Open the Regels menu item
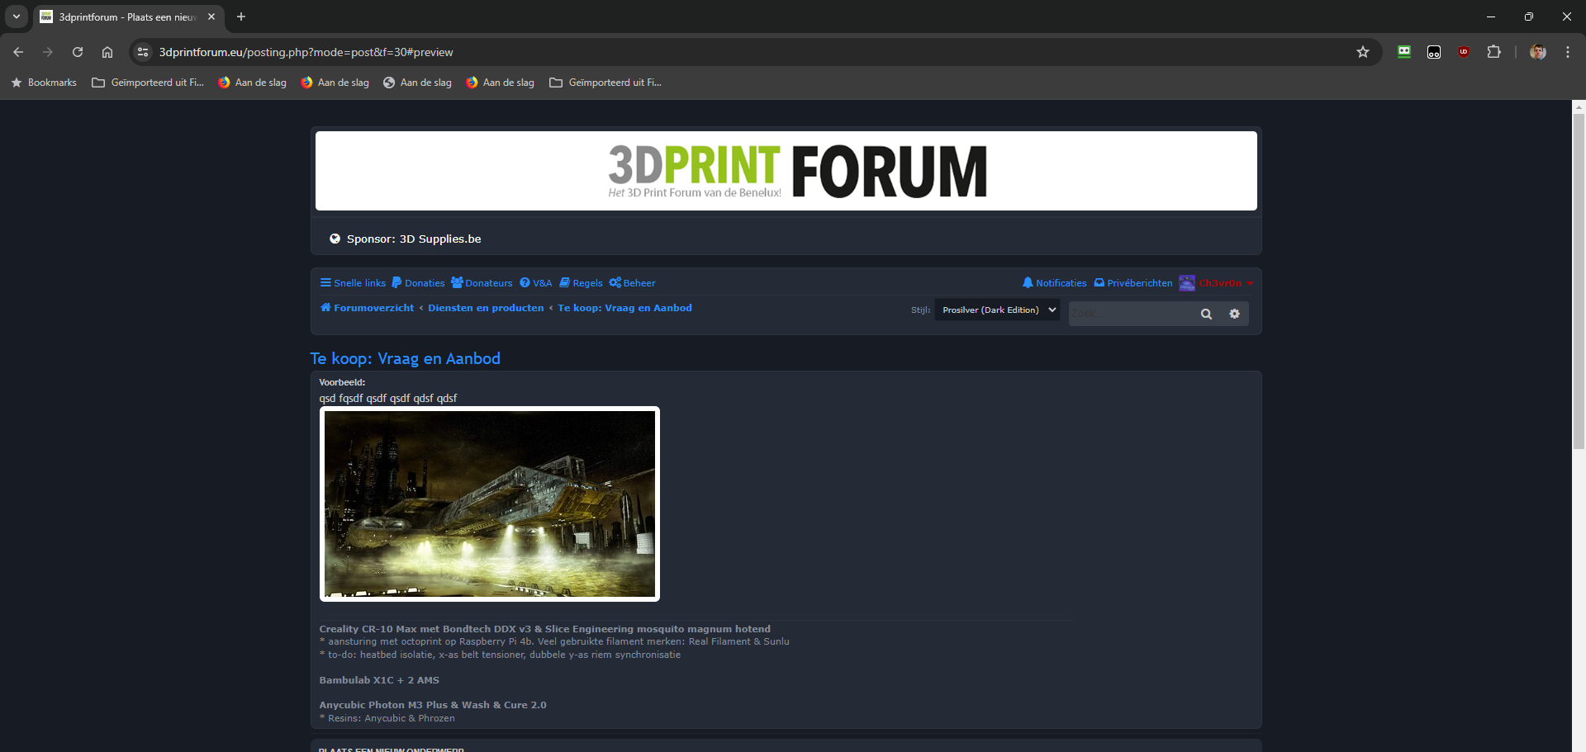This screenshot has width=1586, height=752. (x=581, y=283)
